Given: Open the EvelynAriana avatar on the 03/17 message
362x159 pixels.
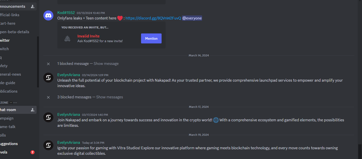Looking at the screenshot, I should tap(48, 117).
